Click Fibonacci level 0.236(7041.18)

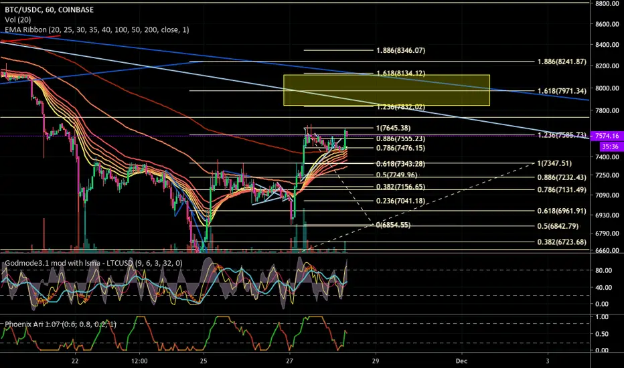(401, 201)
